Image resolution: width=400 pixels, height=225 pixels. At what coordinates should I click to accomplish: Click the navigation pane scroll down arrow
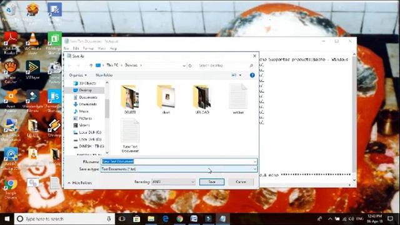(x=107, y=152)
